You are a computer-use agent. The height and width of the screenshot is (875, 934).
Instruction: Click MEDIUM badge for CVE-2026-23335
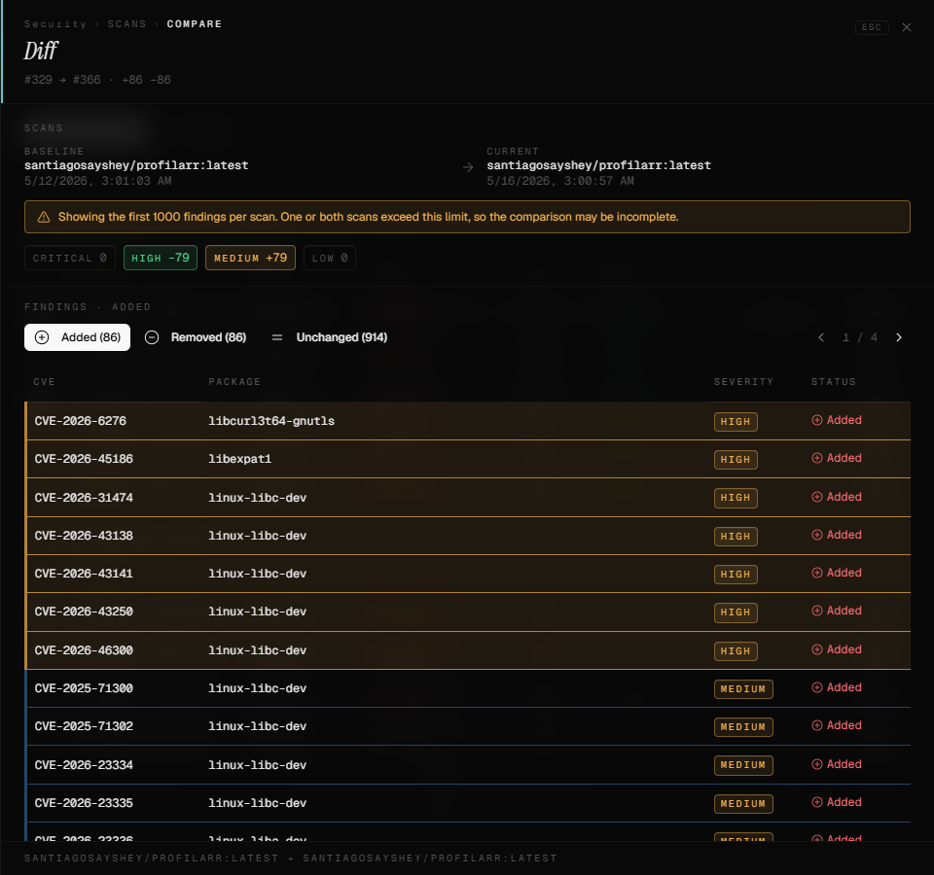click(x=743, y=804)
